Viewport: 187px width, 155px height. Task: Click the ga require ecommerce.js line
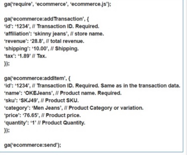point(58,4)
